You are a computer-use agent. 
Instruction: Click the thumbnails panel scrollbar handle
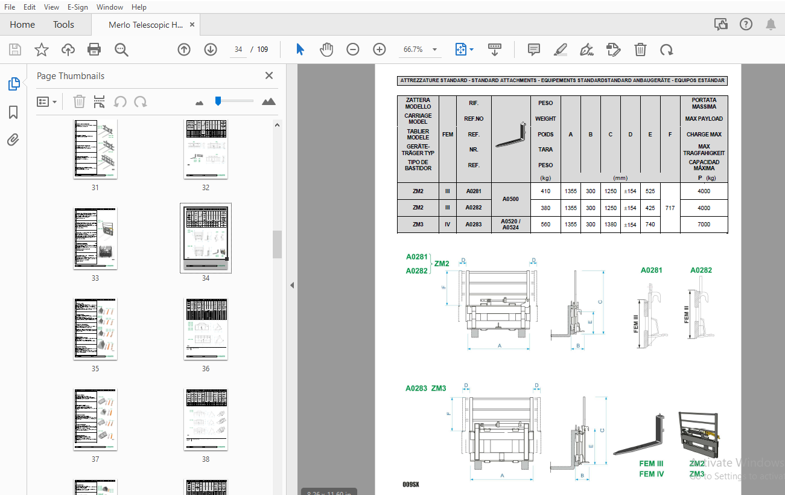click(x=278, y=244)
